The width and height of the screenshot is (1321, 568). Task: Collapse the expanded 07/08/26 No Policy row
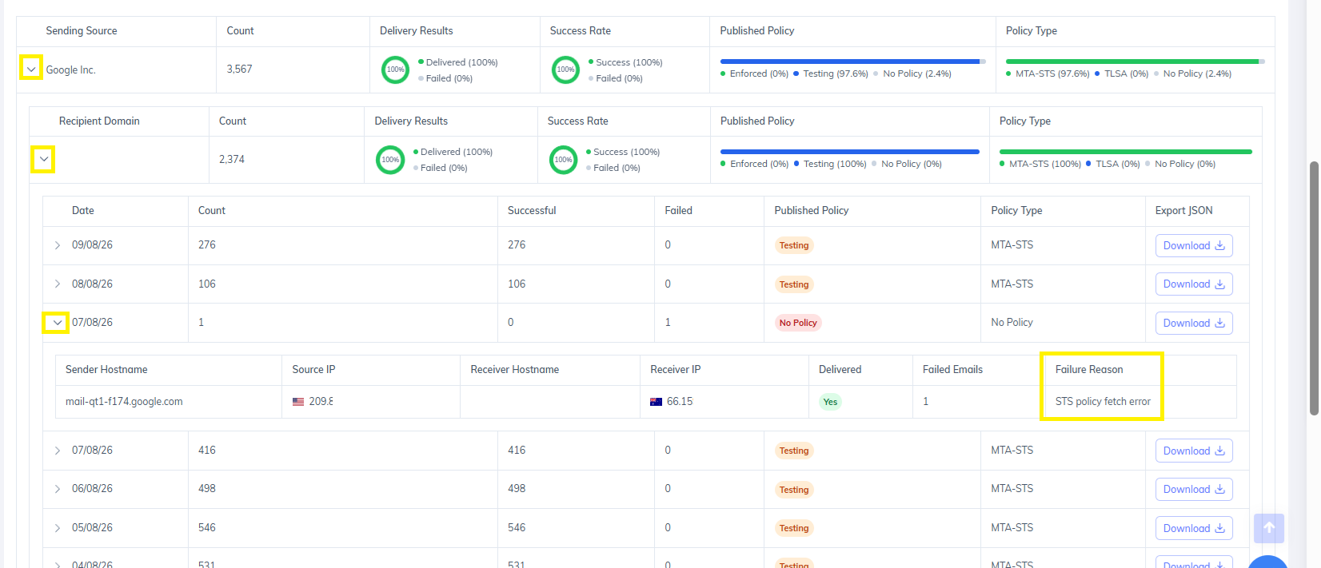click(57, 323)
